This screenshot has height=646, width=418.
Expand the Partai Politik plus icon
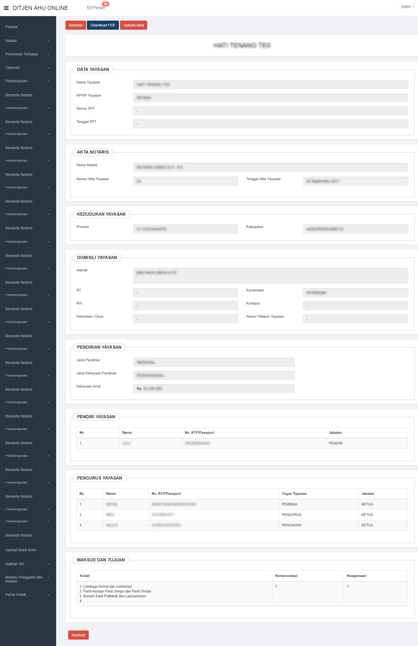(x=49, y=595)
